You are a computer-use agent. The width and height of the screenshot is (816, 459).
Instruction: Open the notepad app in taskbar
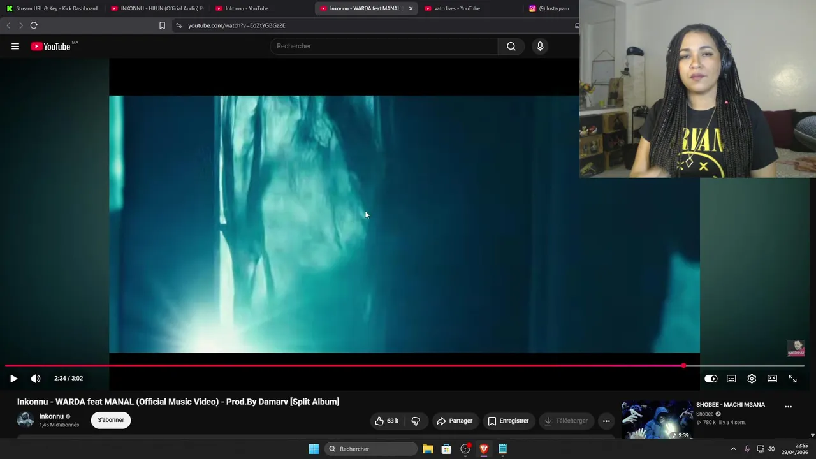tap(503, 449)
